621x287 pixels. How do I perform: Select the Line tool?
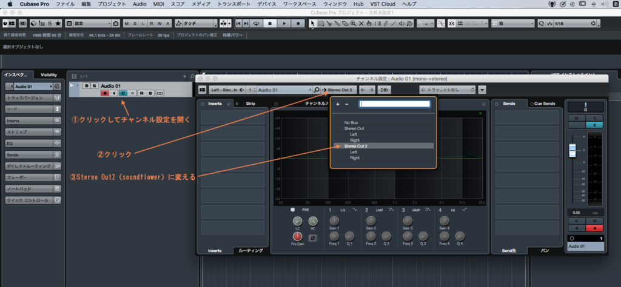click(393, 24)
